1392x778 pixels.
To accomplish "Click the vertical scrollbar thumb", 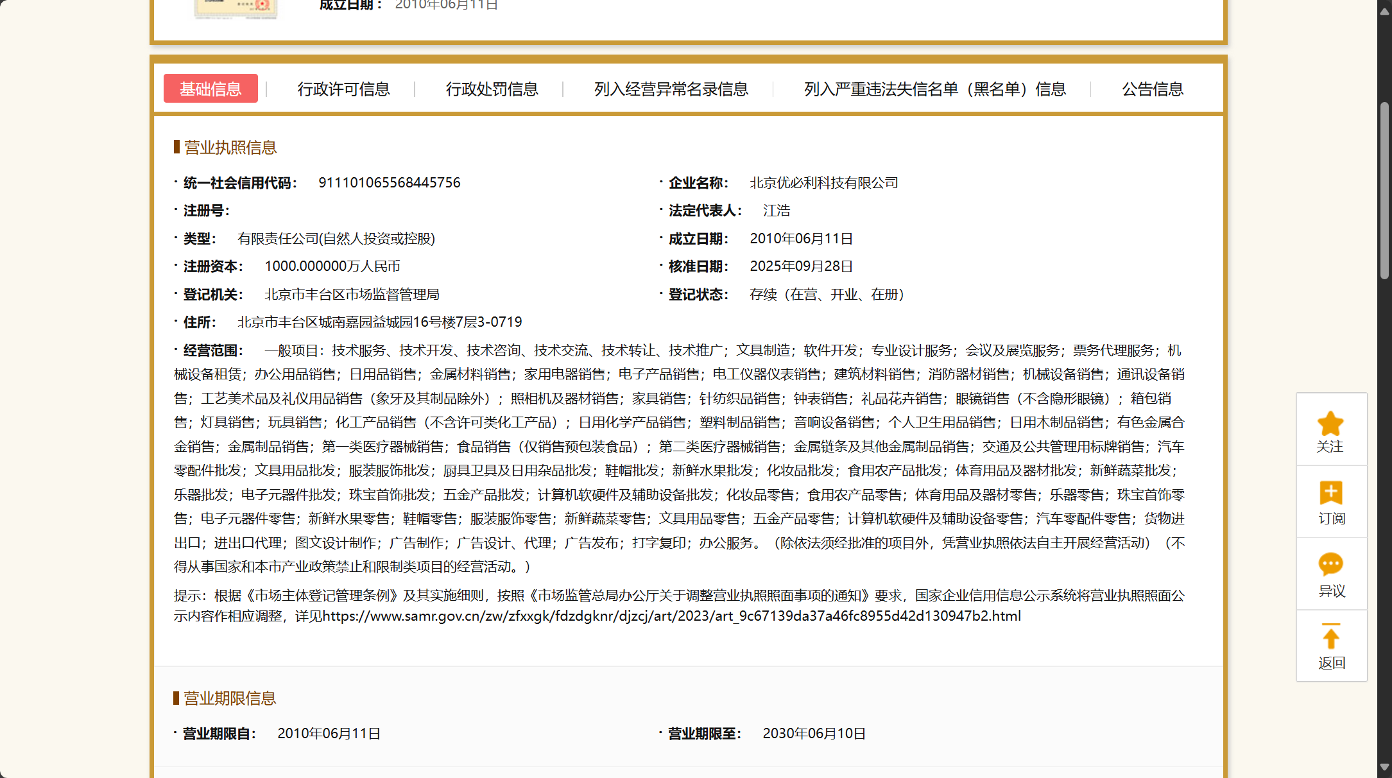I will [1384, 190].
